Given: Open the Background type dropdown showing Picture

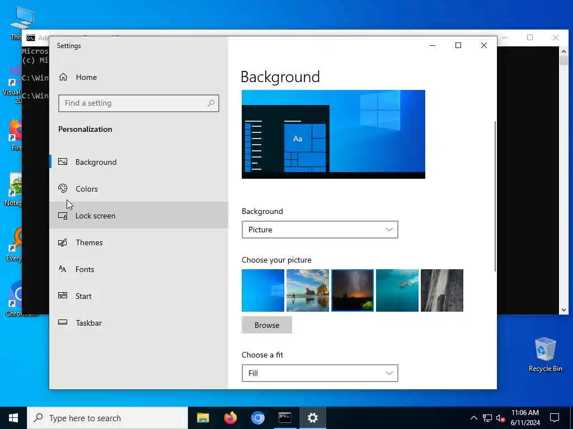Looking at the screenshot, I should point(320,230).
